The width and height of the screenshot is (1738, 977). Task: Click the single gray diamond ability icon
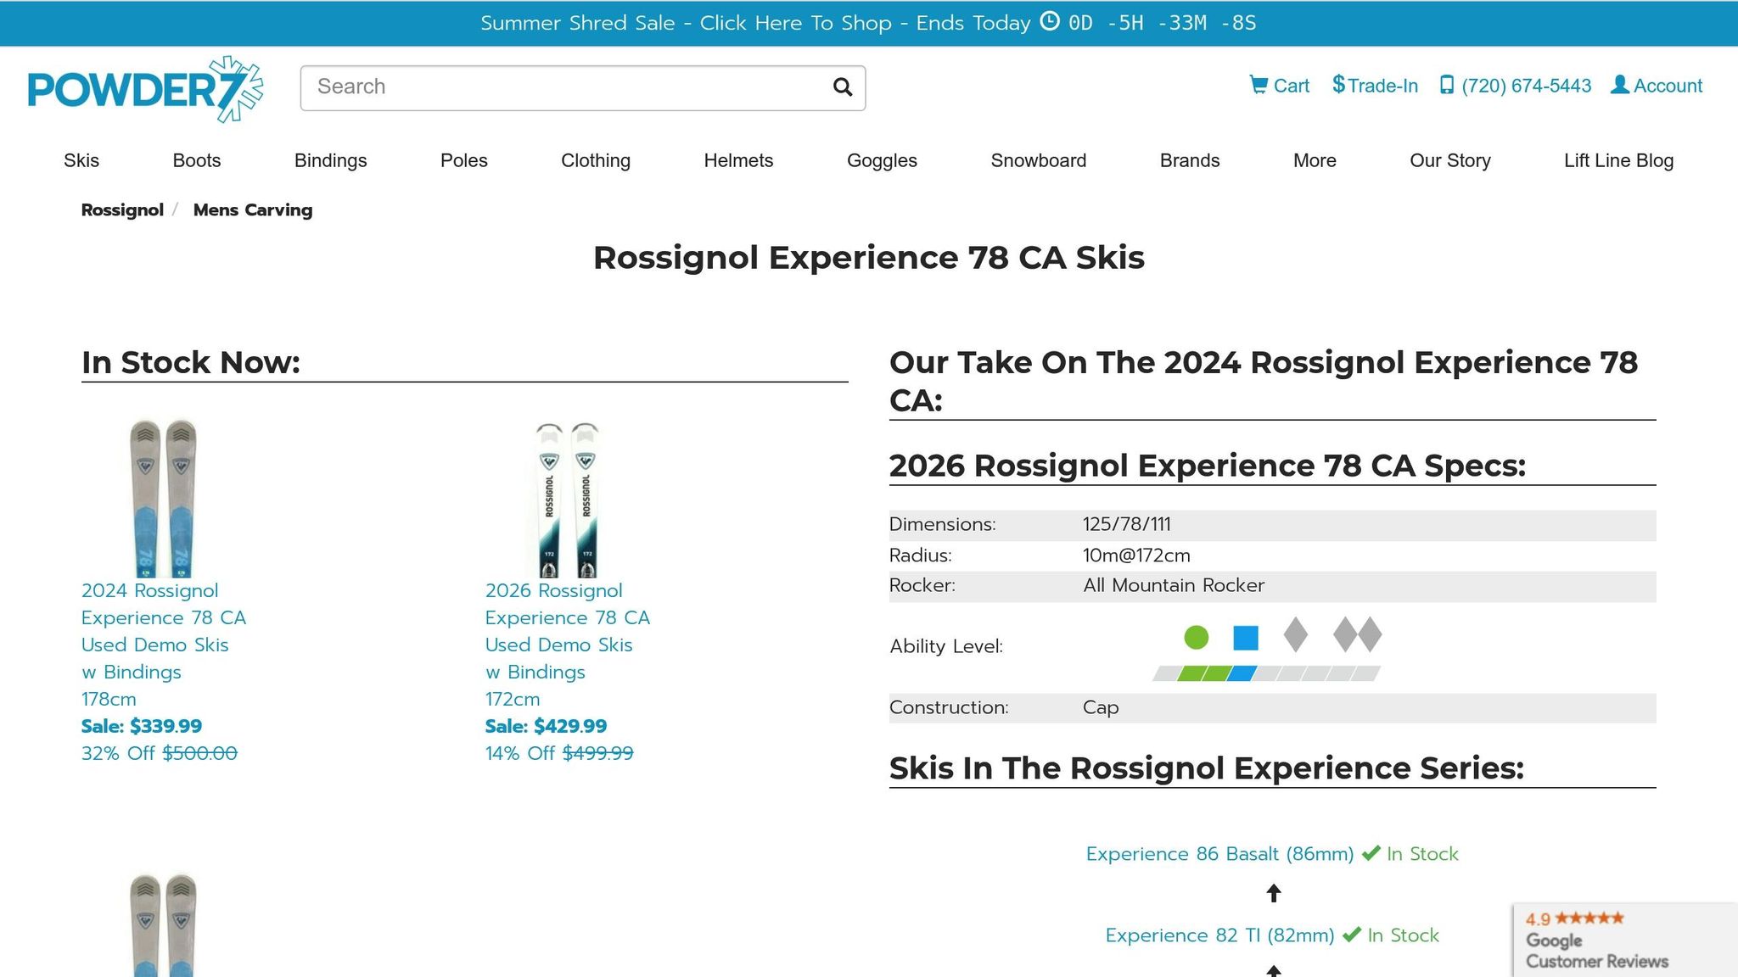click(x=1295, y=634)
